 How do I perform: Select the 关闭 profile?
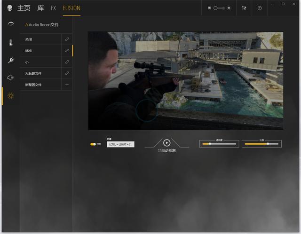(x=40, y=39)
